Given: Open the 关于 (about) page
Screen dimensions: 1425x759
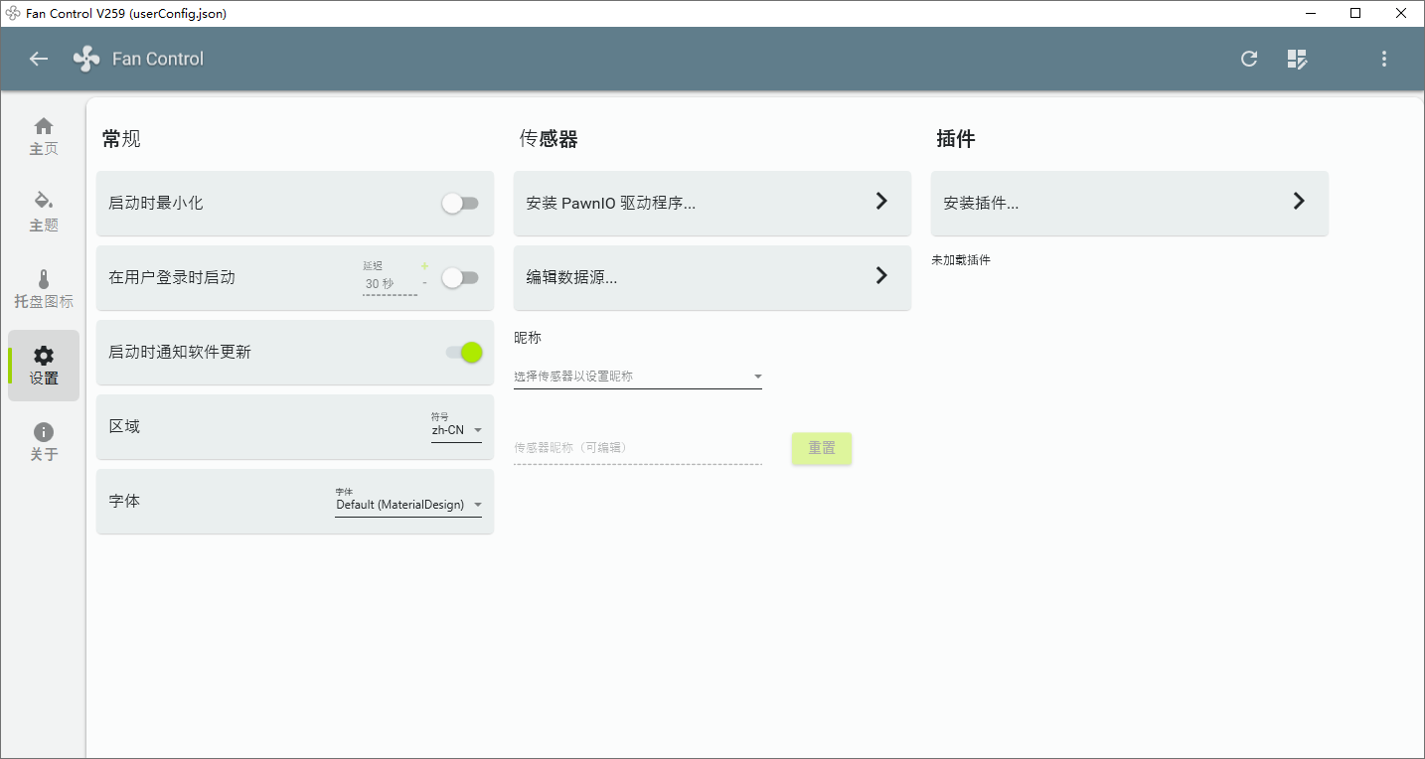Looking at the screenshot, I should (43, 440).
